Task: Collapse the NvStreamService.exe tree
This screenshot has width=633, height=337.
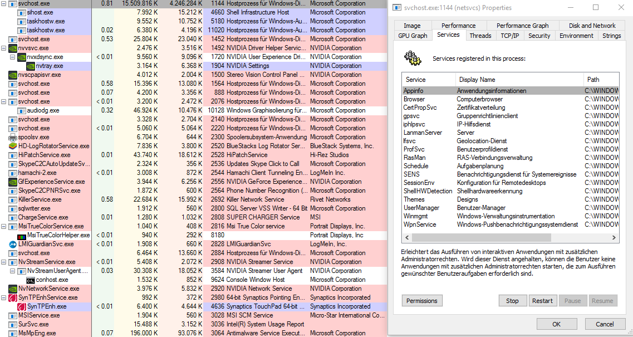Action: coord(4,262)
